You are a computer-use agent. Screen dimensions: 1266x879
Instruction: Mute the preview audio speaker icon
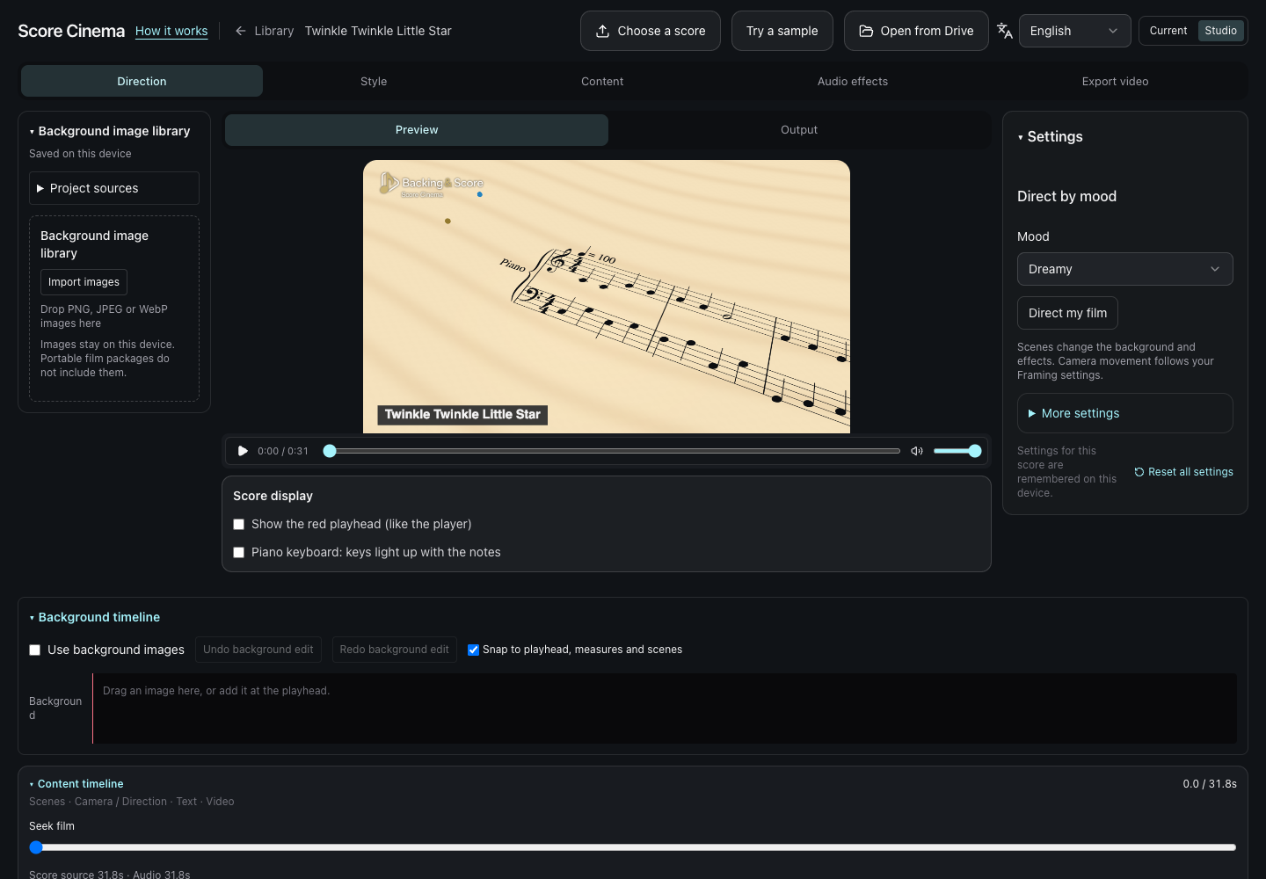coord(917,451)
